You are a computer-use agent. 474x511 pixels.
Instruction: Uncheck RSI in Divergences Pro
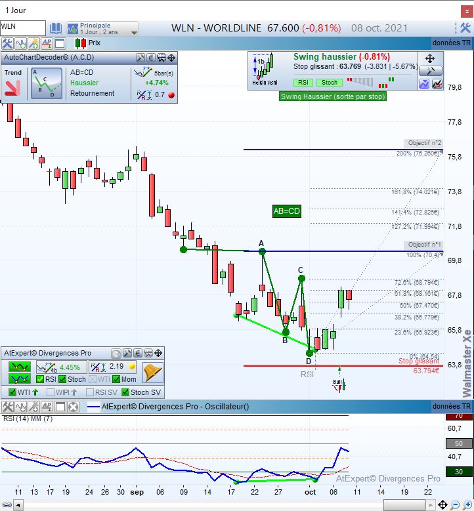click(x=40, y=379)
